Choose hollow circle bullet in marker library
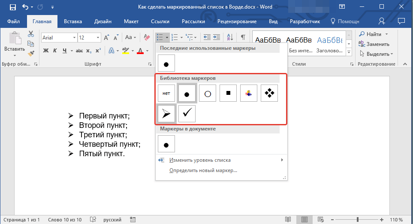 tap(208, 93)
